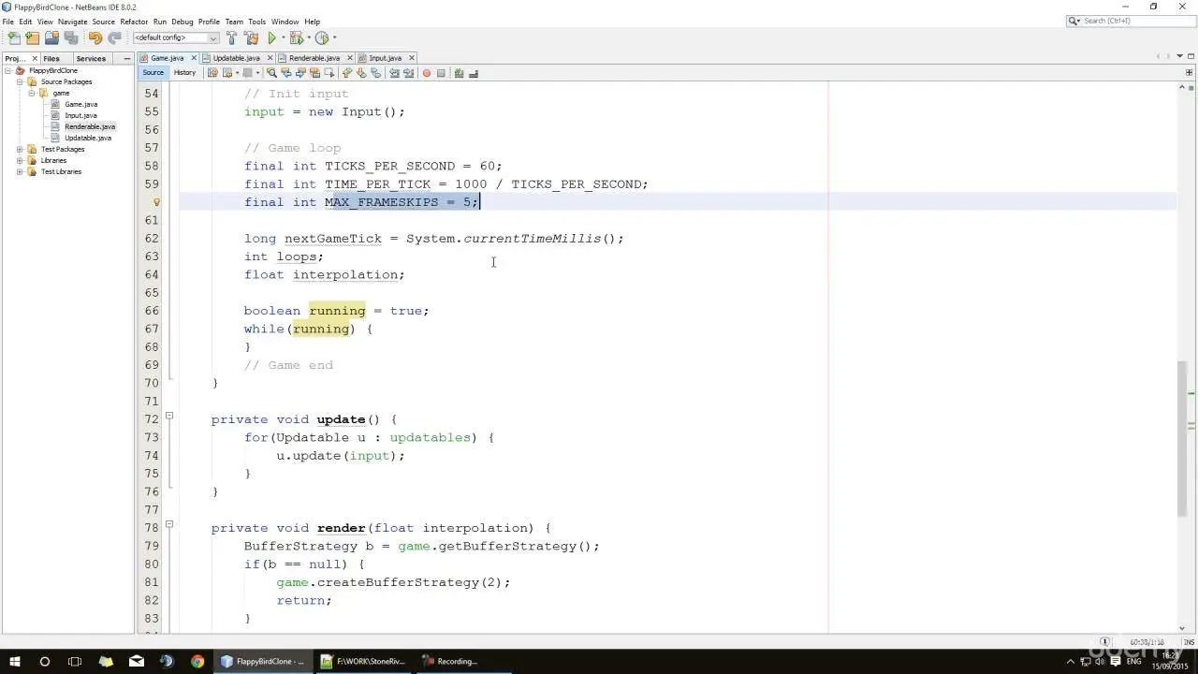
Task: Expand the Test Packages node
Action: (x=20, y=149)
